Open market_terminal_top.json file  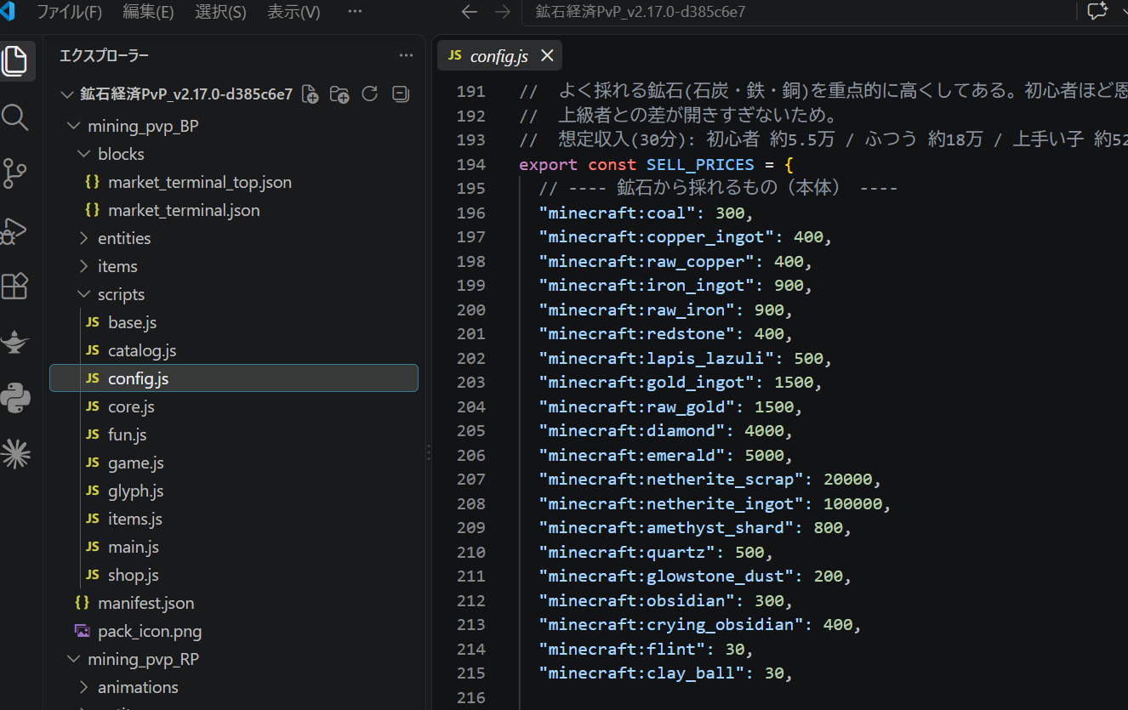coord(200,182)
